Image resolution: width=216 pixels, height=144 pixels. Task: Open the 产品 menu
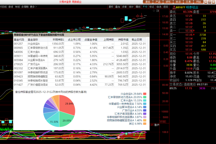pos(158,2)
